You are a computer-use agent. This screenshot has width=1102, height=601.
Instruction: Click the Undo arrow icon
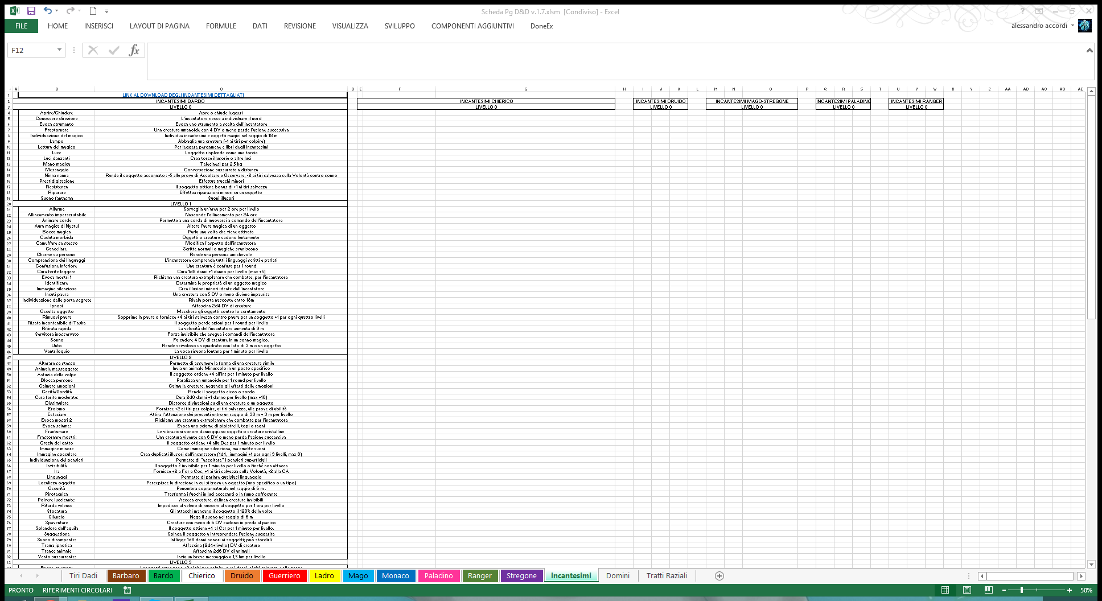(48, 11)
